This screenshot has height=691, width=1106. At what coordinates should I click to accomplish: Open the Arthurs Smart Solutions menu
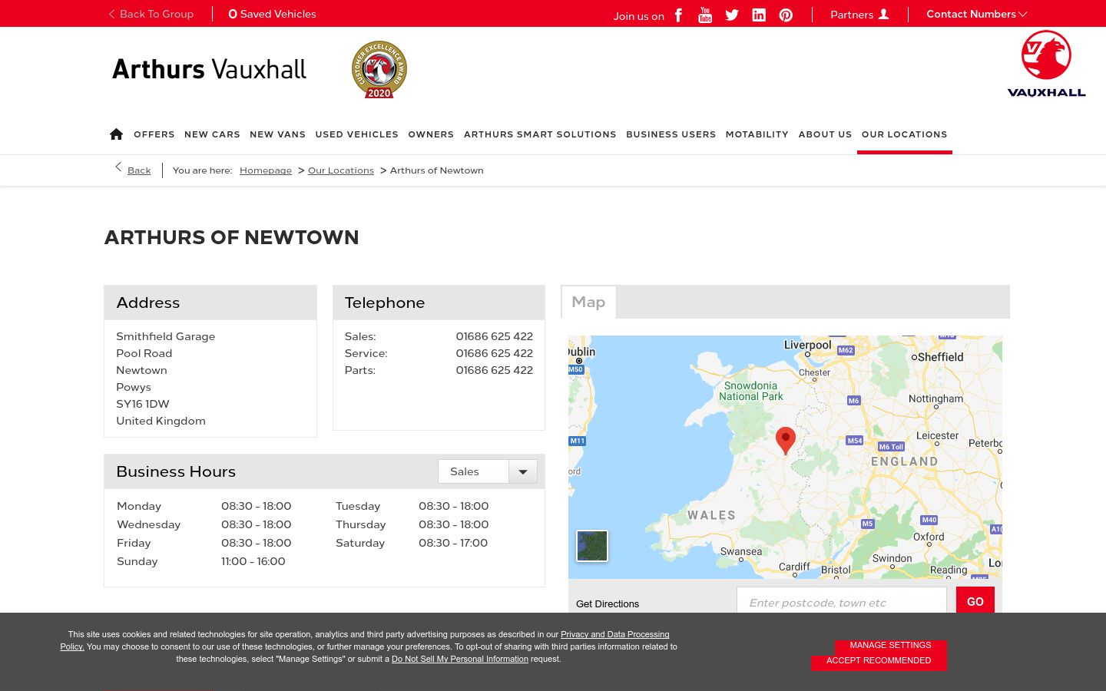pos(540,134)
